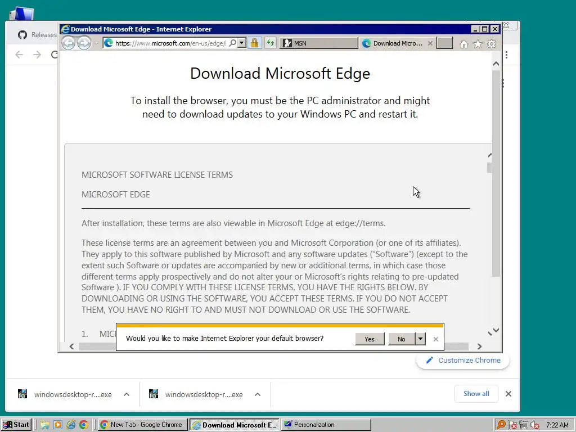576x432 pixels.
Task: Click the network tray icon
Action: point(524,425)
